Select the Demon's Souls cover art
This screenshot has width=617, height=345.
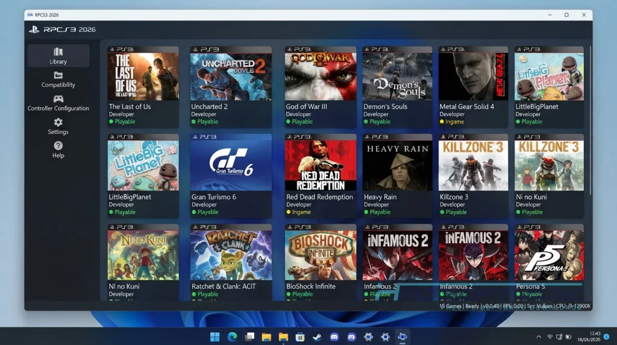pos(398,77)
